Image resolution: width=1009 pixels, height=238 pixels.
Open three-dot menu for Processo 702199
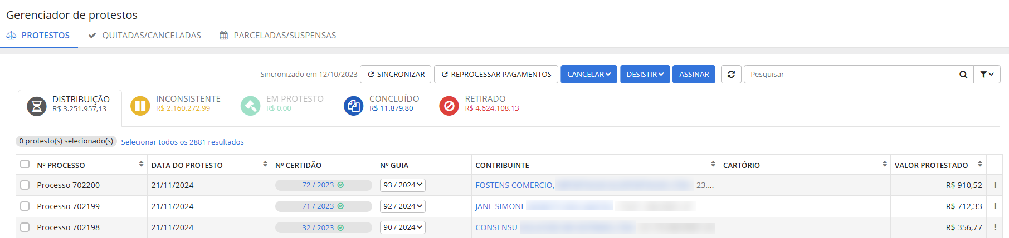995,206
